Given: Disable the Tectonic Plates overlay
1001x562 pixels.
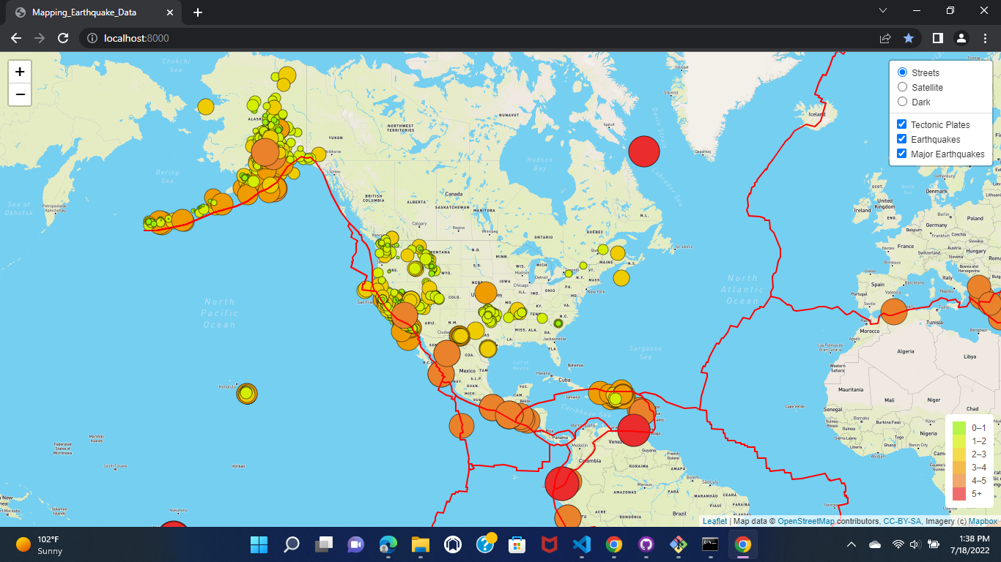Looking at the screenshot, I should 901,124.
